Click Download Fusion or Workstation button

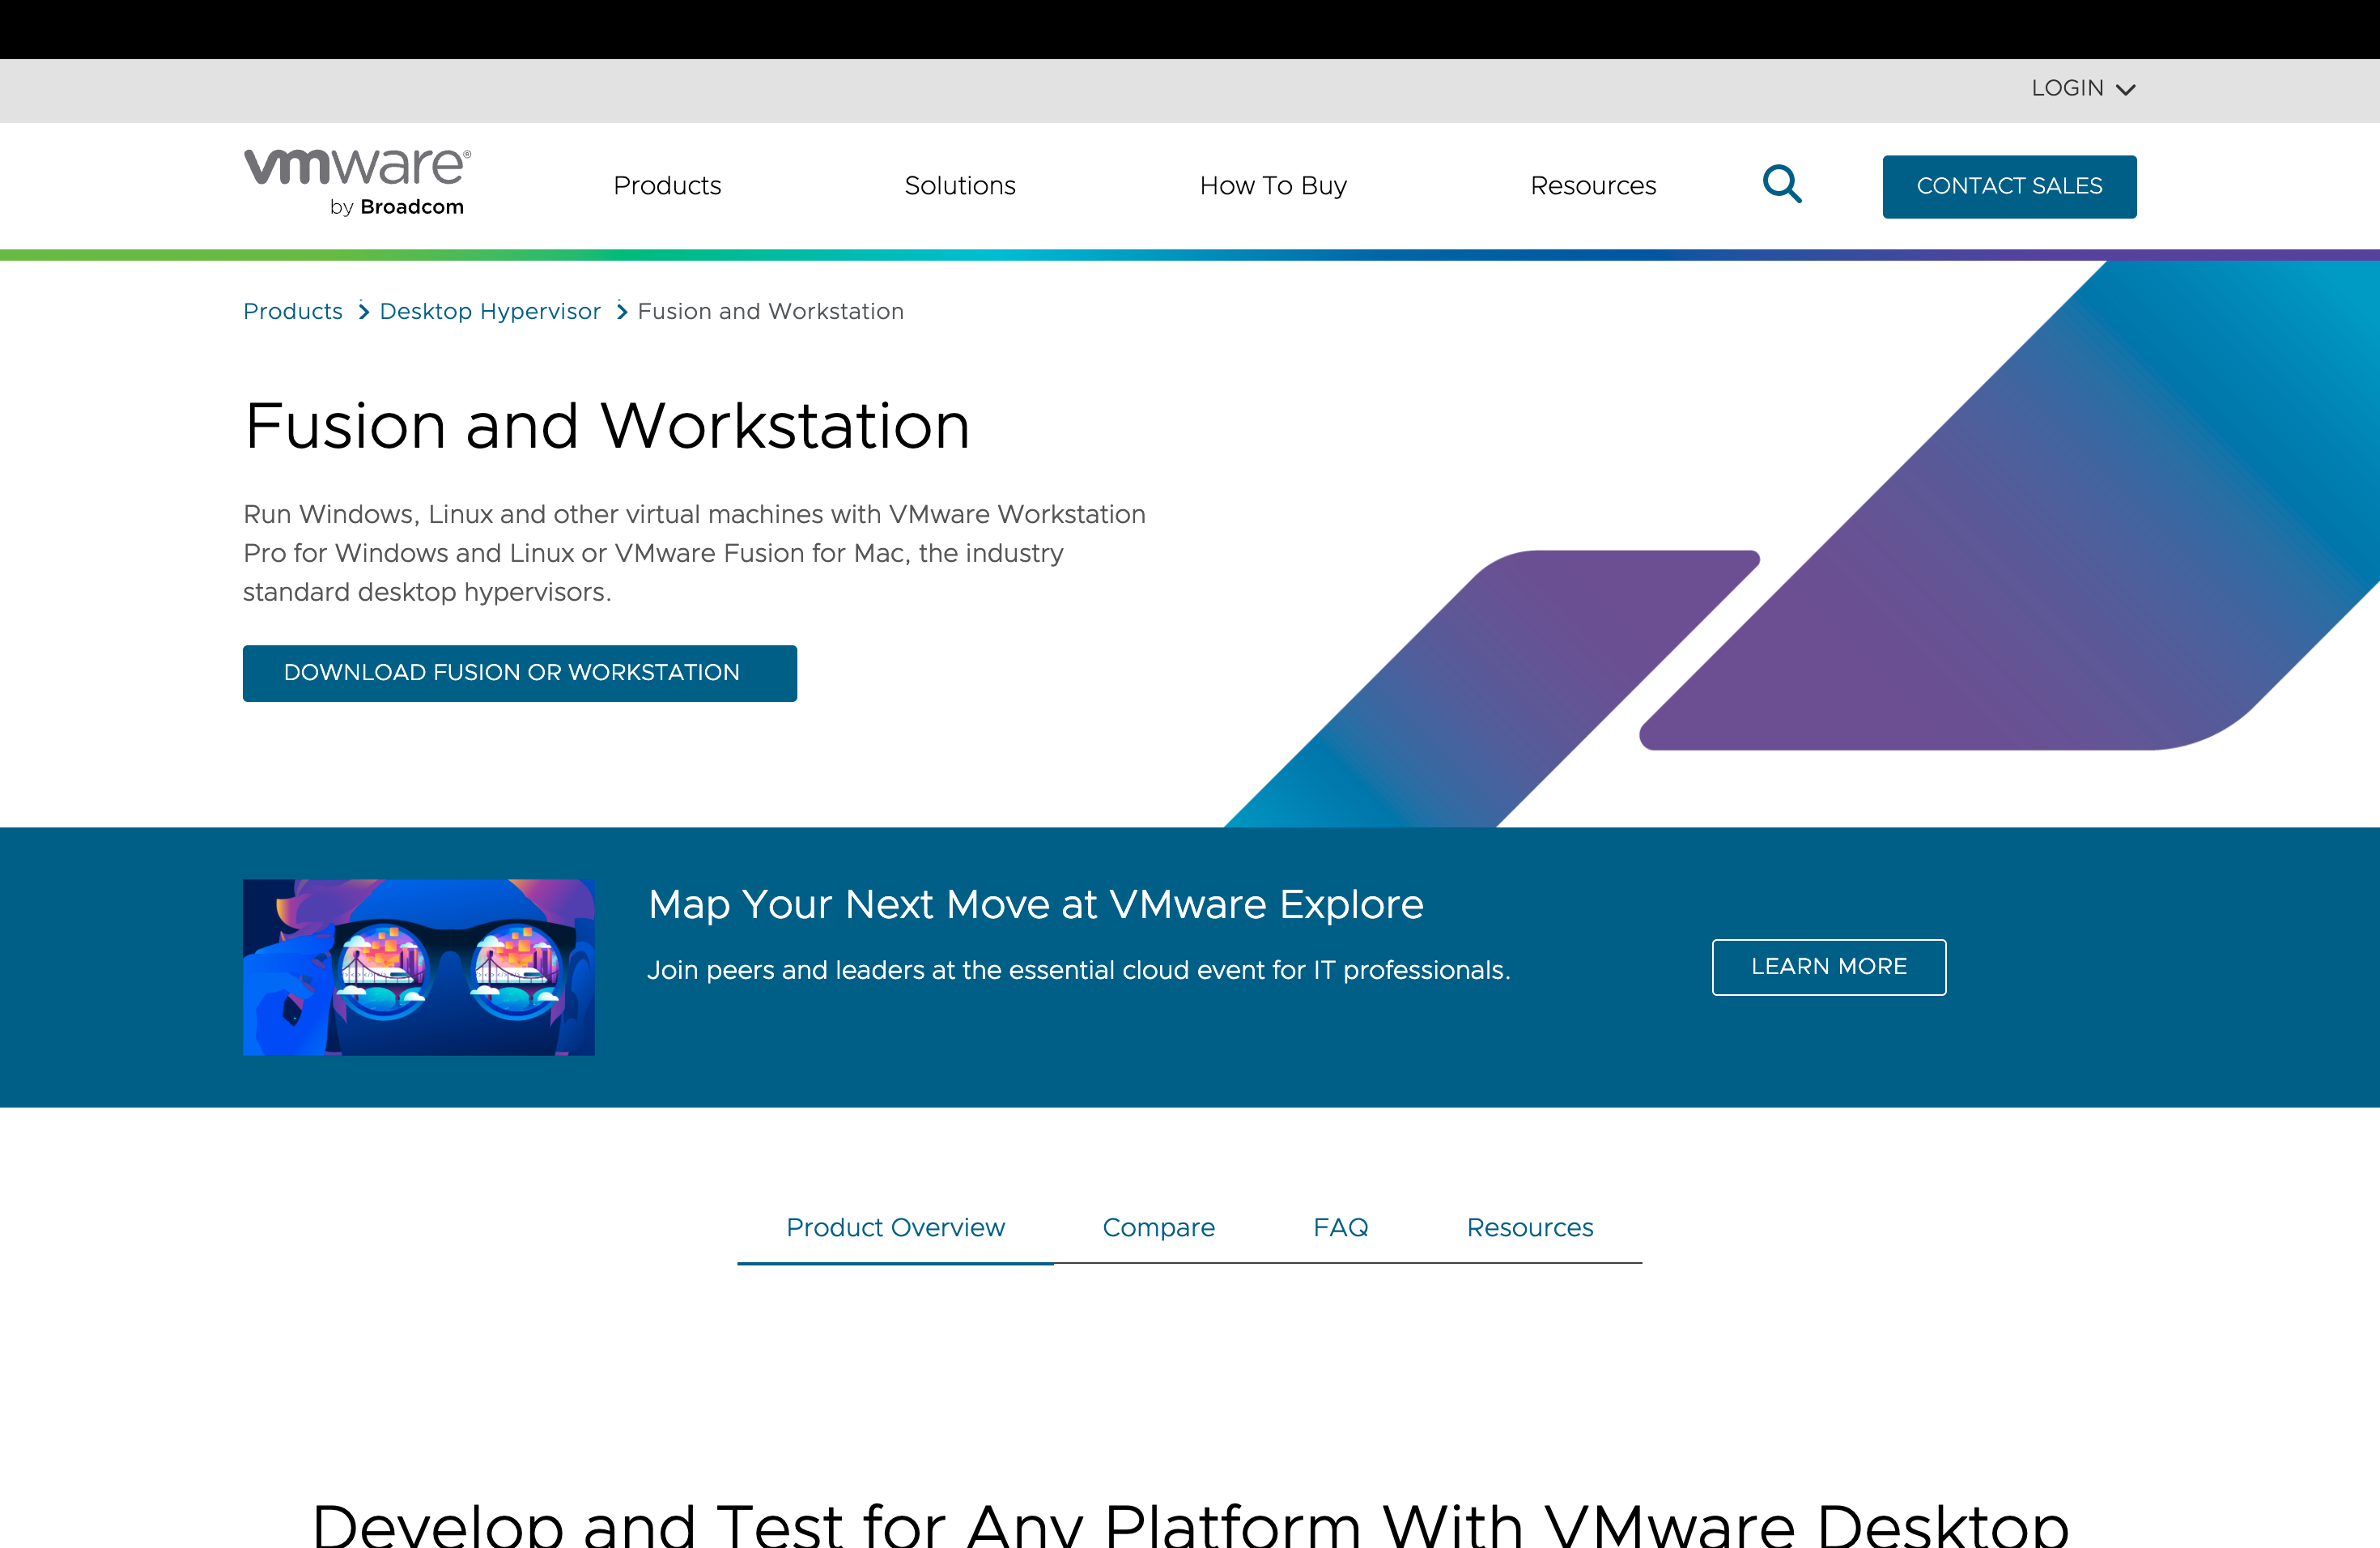(520, 673)
